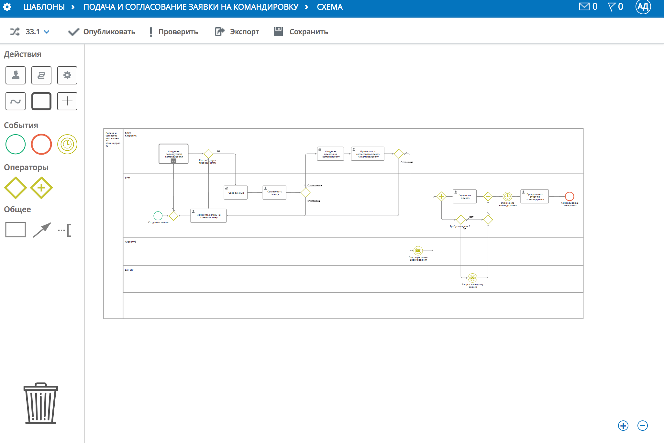
Task: Choose the green start event circle
Action: (x=16, y=144)
